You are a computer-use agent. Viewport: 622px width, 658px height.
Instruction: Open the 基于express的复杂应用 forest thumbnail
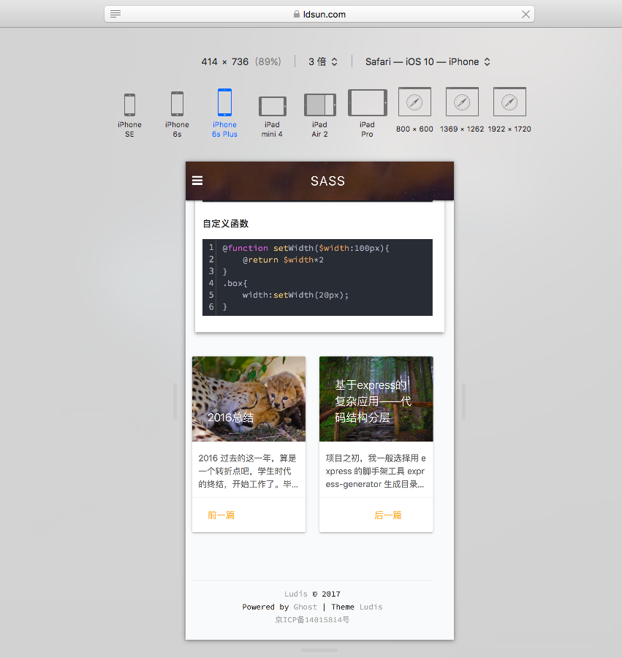pos(376,398)
